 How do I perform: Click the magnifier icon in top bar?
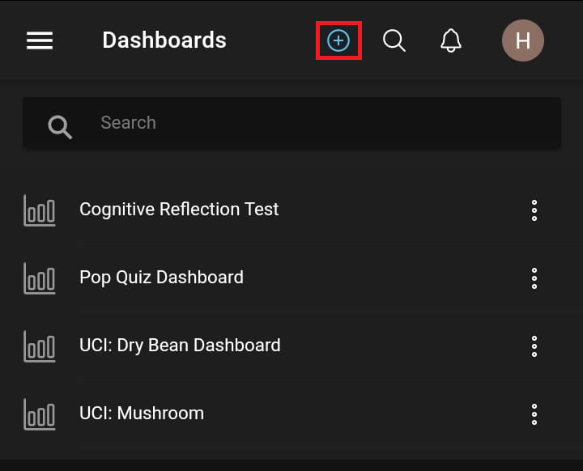pos(394,40)
